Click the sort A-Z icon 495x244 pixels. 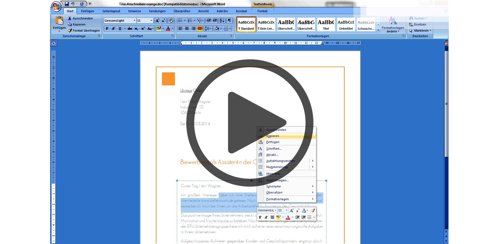coord(222,21)
